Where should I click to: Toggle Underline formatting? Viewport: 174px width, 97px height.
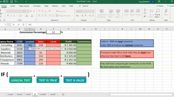pyautogui.click(x=14, y=16)
